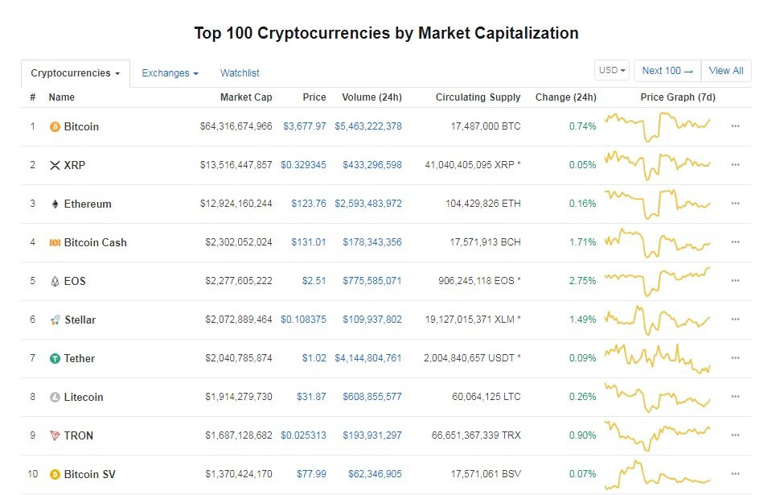Sort by Market Cap column header
The height and width of the screenshot is (495, 776).
point(246,97)
